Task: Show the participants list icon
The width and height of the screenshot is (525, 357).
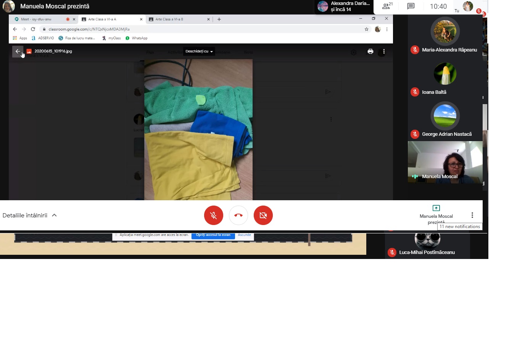Action: (387, 6)
